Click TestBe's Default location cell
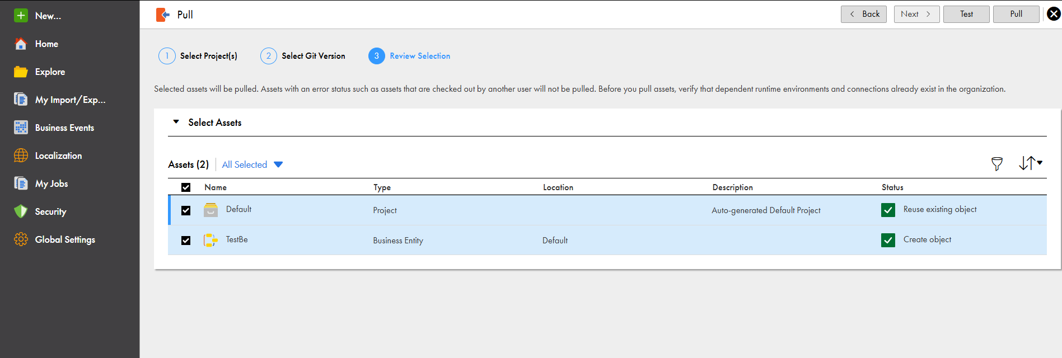The height and width of the screenshot is (358, 1062). click(x=555, y=241)
